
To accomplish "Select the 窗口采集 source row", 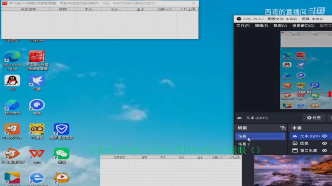I will (310, 150).
